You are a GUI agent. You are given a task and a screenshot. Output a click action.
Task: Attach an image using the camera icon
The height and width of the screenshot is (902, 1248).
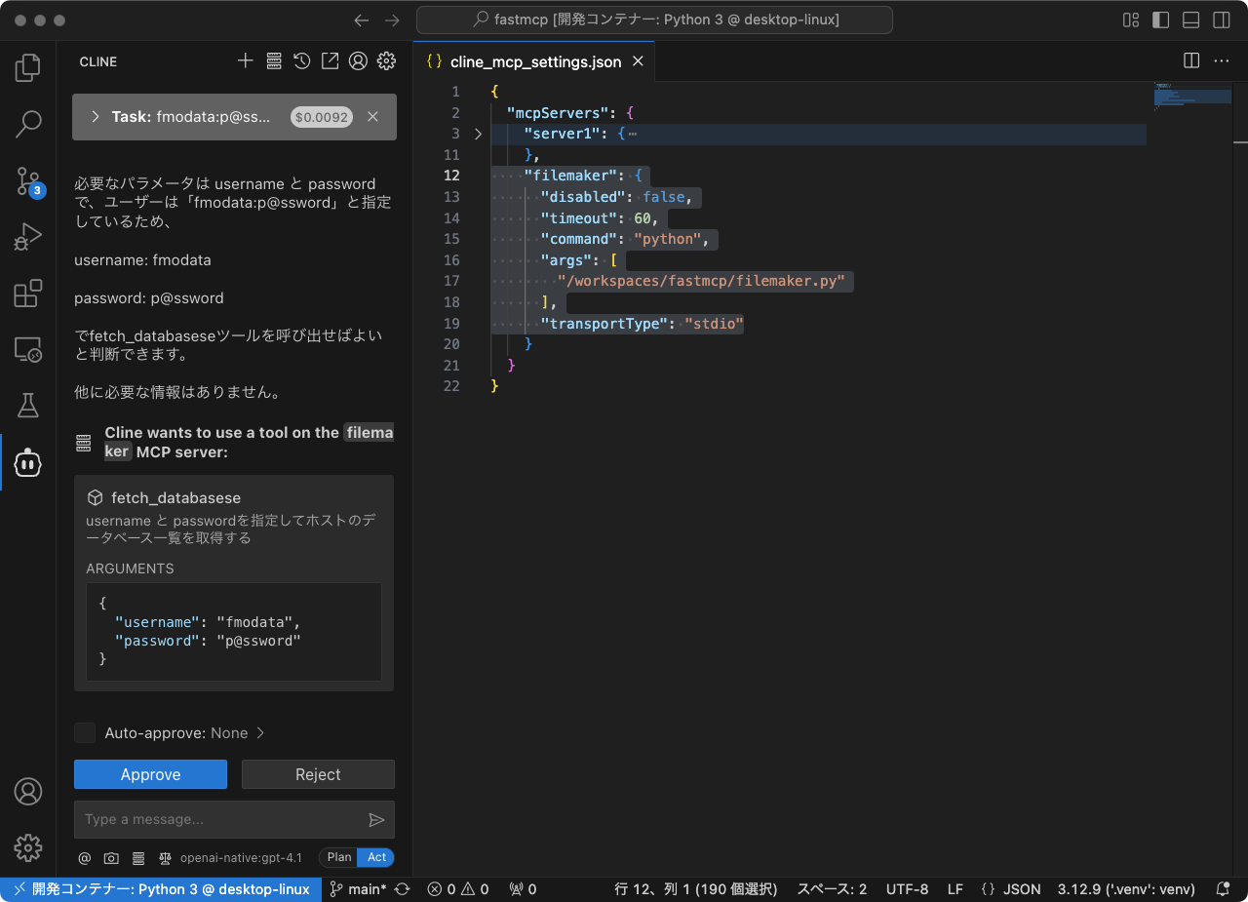pyautogui.click(x=111, y=857)
